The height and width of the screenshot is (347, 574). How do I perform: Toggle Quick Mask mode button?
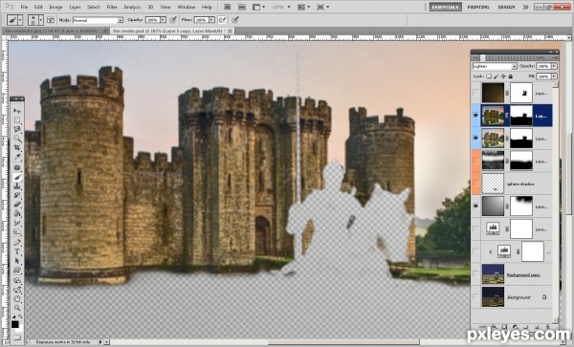click(17, 337)
